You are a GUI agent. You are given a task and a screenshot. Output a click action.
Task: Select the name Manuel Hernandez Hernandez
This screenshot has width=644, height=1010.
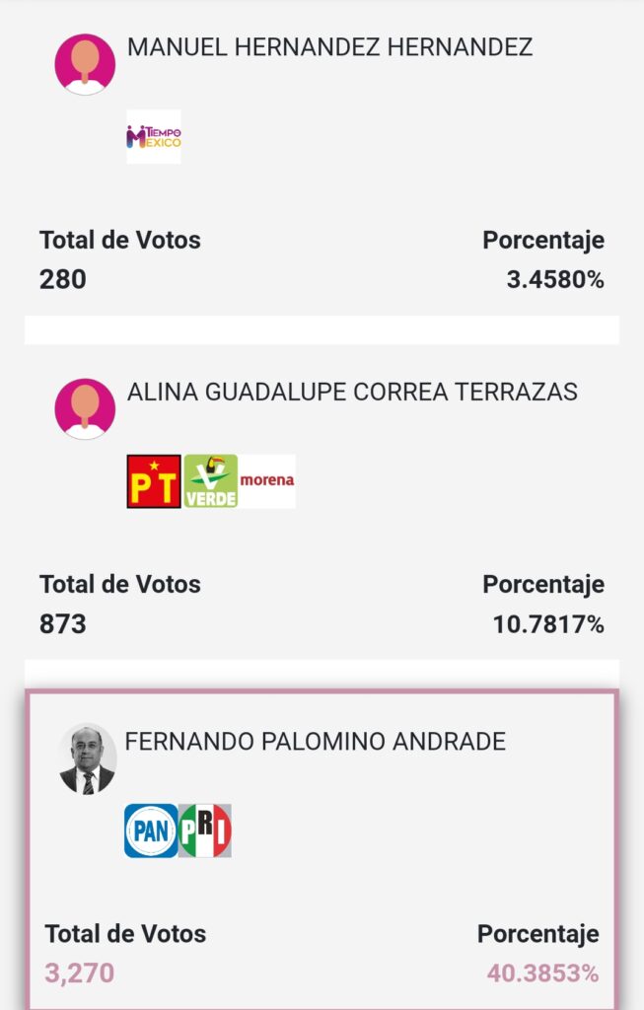[329, 47]
